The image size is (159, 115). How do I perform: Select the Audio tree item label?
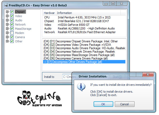pyautogui.click(x=19, y=20)
